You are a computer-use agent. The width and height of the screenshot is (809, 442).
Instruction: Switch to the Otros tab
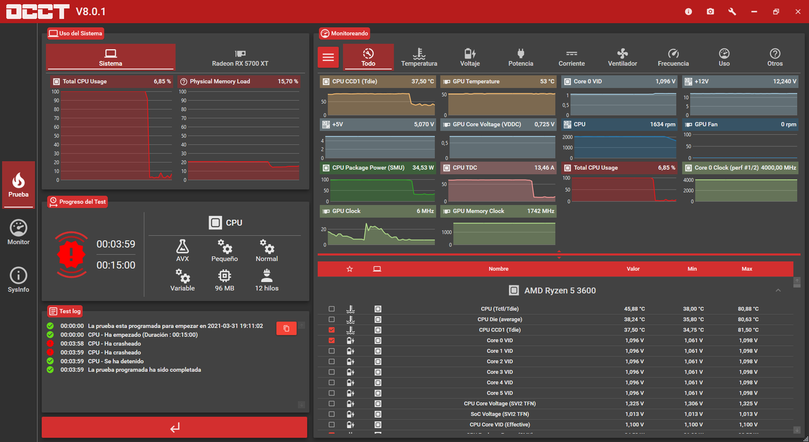click(775, 57)
